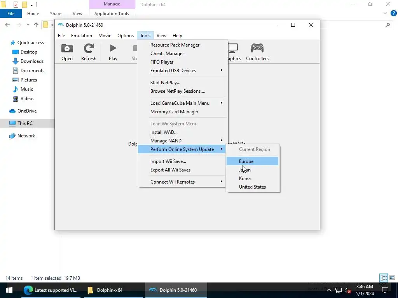Viewport: 398px width, 298px height.
Task: Click the muted volume tray icon
Action: point(347,290)
